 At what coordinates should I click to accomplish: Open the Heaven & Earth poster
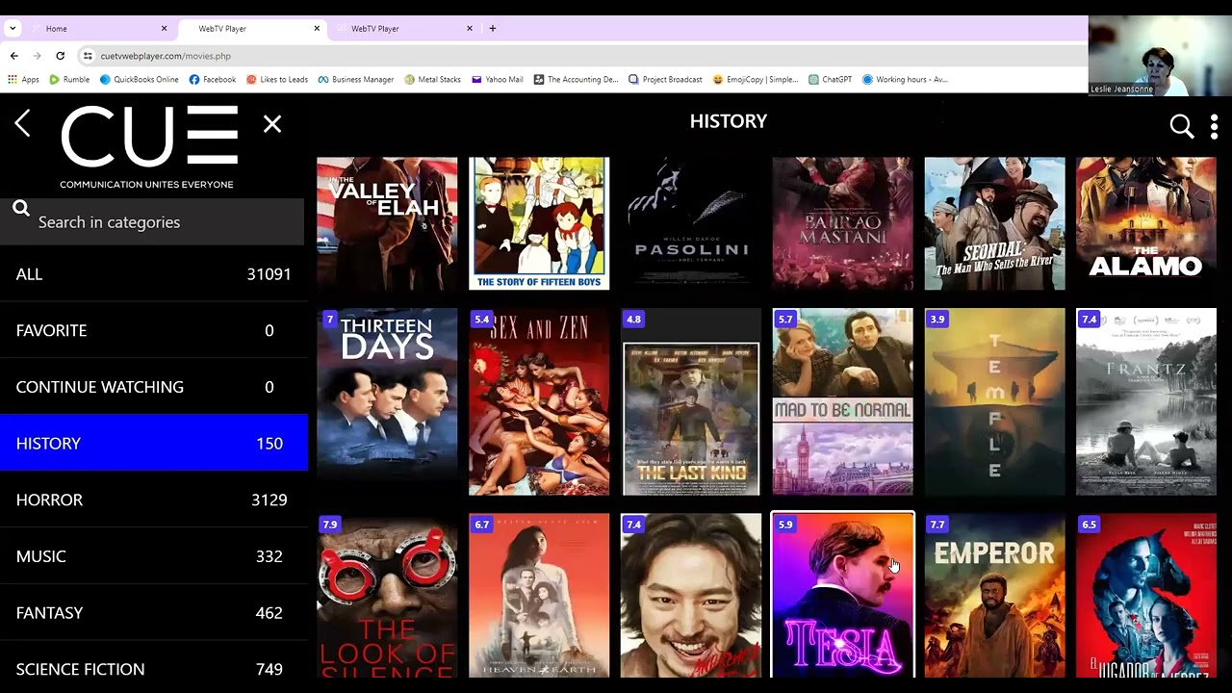pos(539,596)
